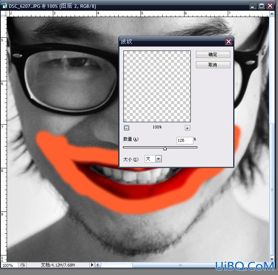The height and width of the screenshot is (275, 278).
Task: Close the 波纹 dialog
Action: point(228,42)
